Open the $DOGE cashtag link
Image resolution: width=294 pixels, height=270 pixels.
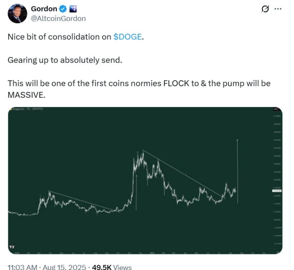pyautogui.click(x=128, y=37)
